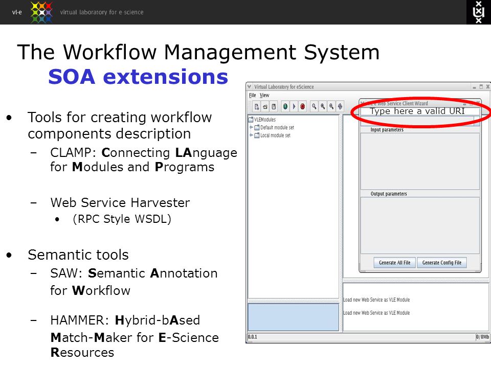
Task: Expand the Default module set node
Action: [251, 127]
